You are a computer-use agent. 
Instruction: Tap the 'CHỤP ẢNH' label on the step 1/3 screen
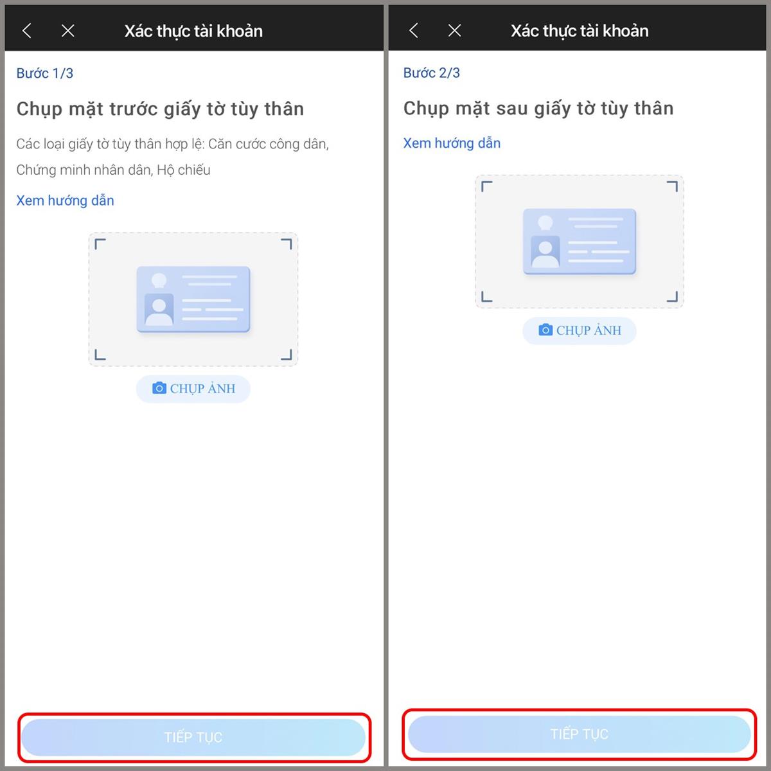pyautogui.click(x=202, y=389)
